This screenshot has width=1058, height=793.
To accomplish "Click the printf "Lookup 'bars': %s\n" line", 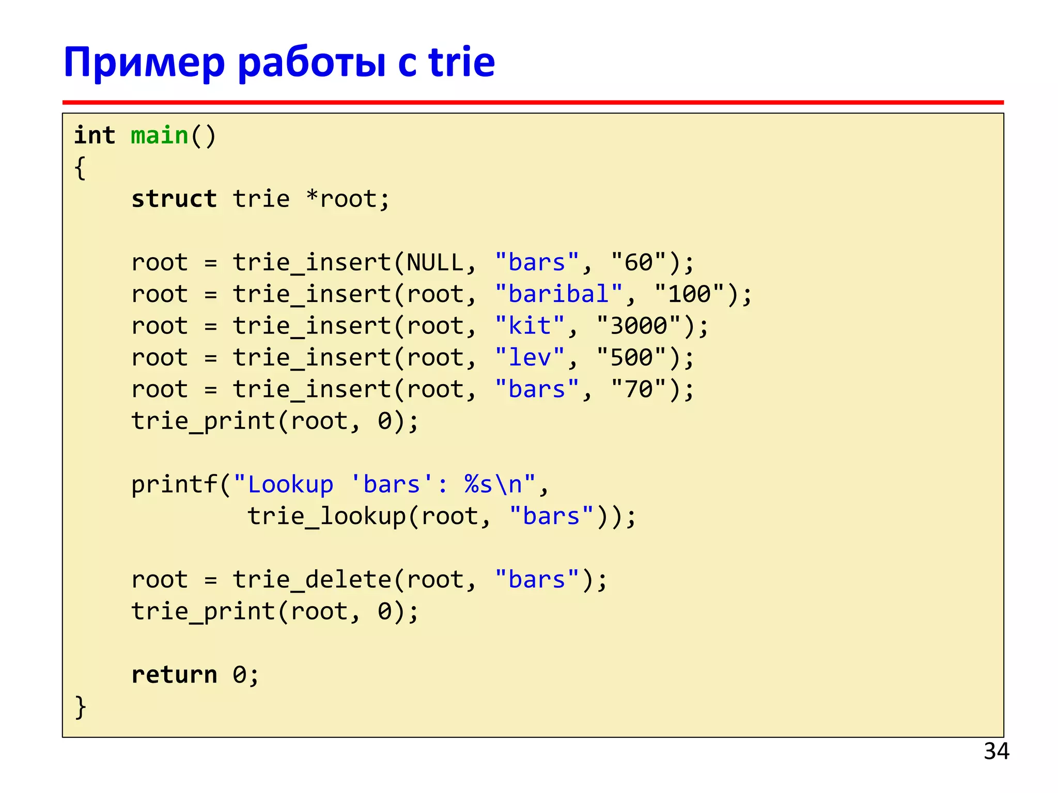I will [340, 485].
